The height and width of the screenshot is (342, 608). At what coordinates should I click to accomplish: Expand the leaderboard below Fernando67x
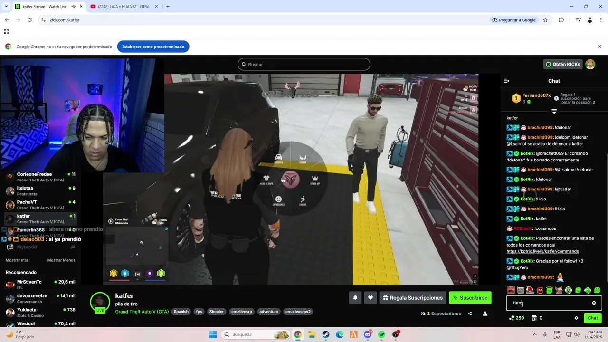click(554, 111)
